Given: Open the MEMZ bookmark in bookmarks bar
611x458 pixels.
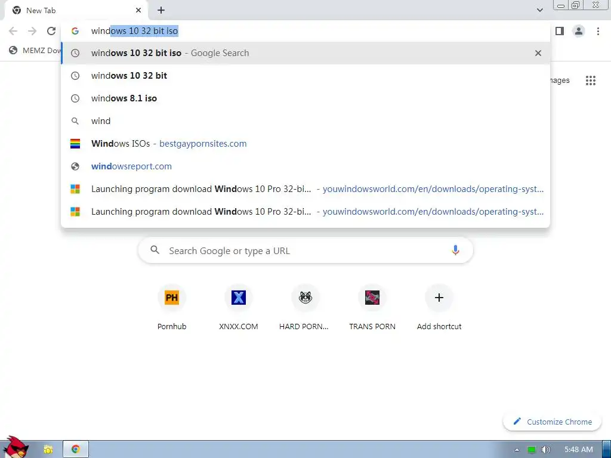Looking at the screenshot, I should [x=36, y=50].
